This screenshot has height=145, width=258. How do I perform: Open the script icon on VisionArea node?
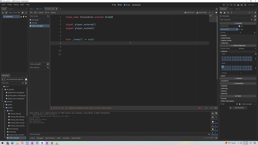[23, 17]
